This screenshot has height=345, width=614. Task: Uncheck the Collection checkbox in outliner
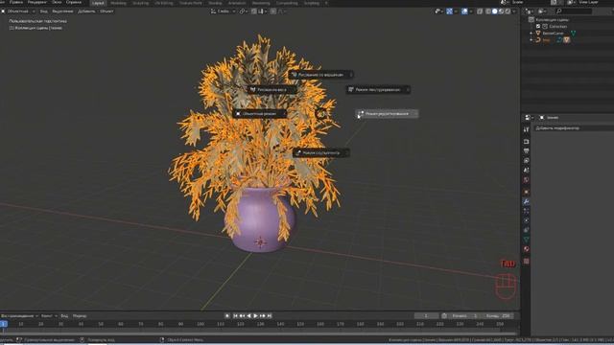click(538, 26)
